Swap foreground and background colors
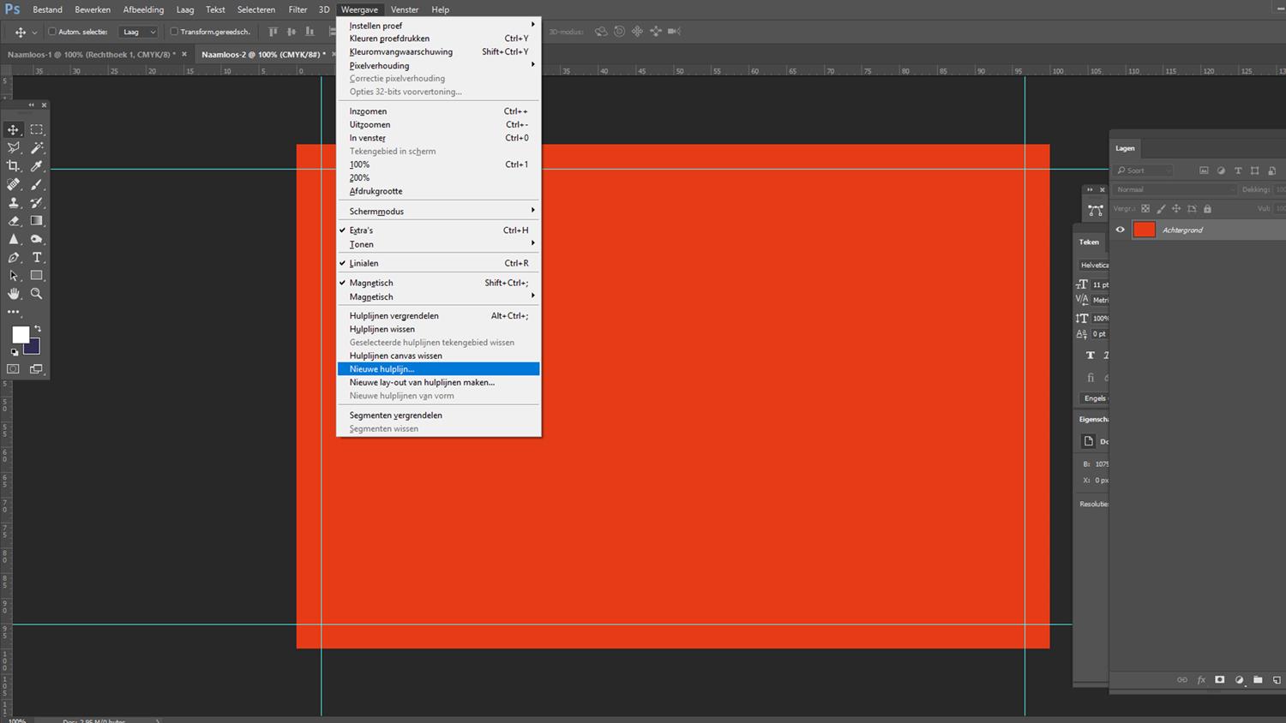 (x=38, y=329)
